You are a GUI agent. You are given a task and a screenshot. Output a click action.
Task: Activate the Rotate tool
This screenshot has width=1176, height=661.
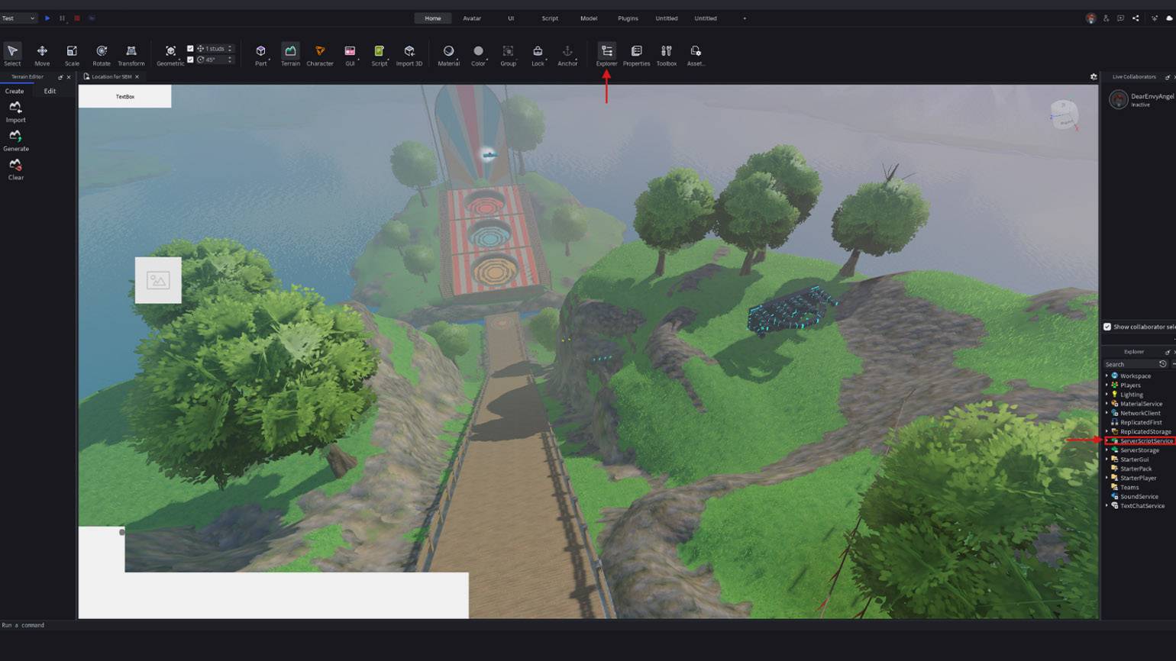tap(101, 53)
